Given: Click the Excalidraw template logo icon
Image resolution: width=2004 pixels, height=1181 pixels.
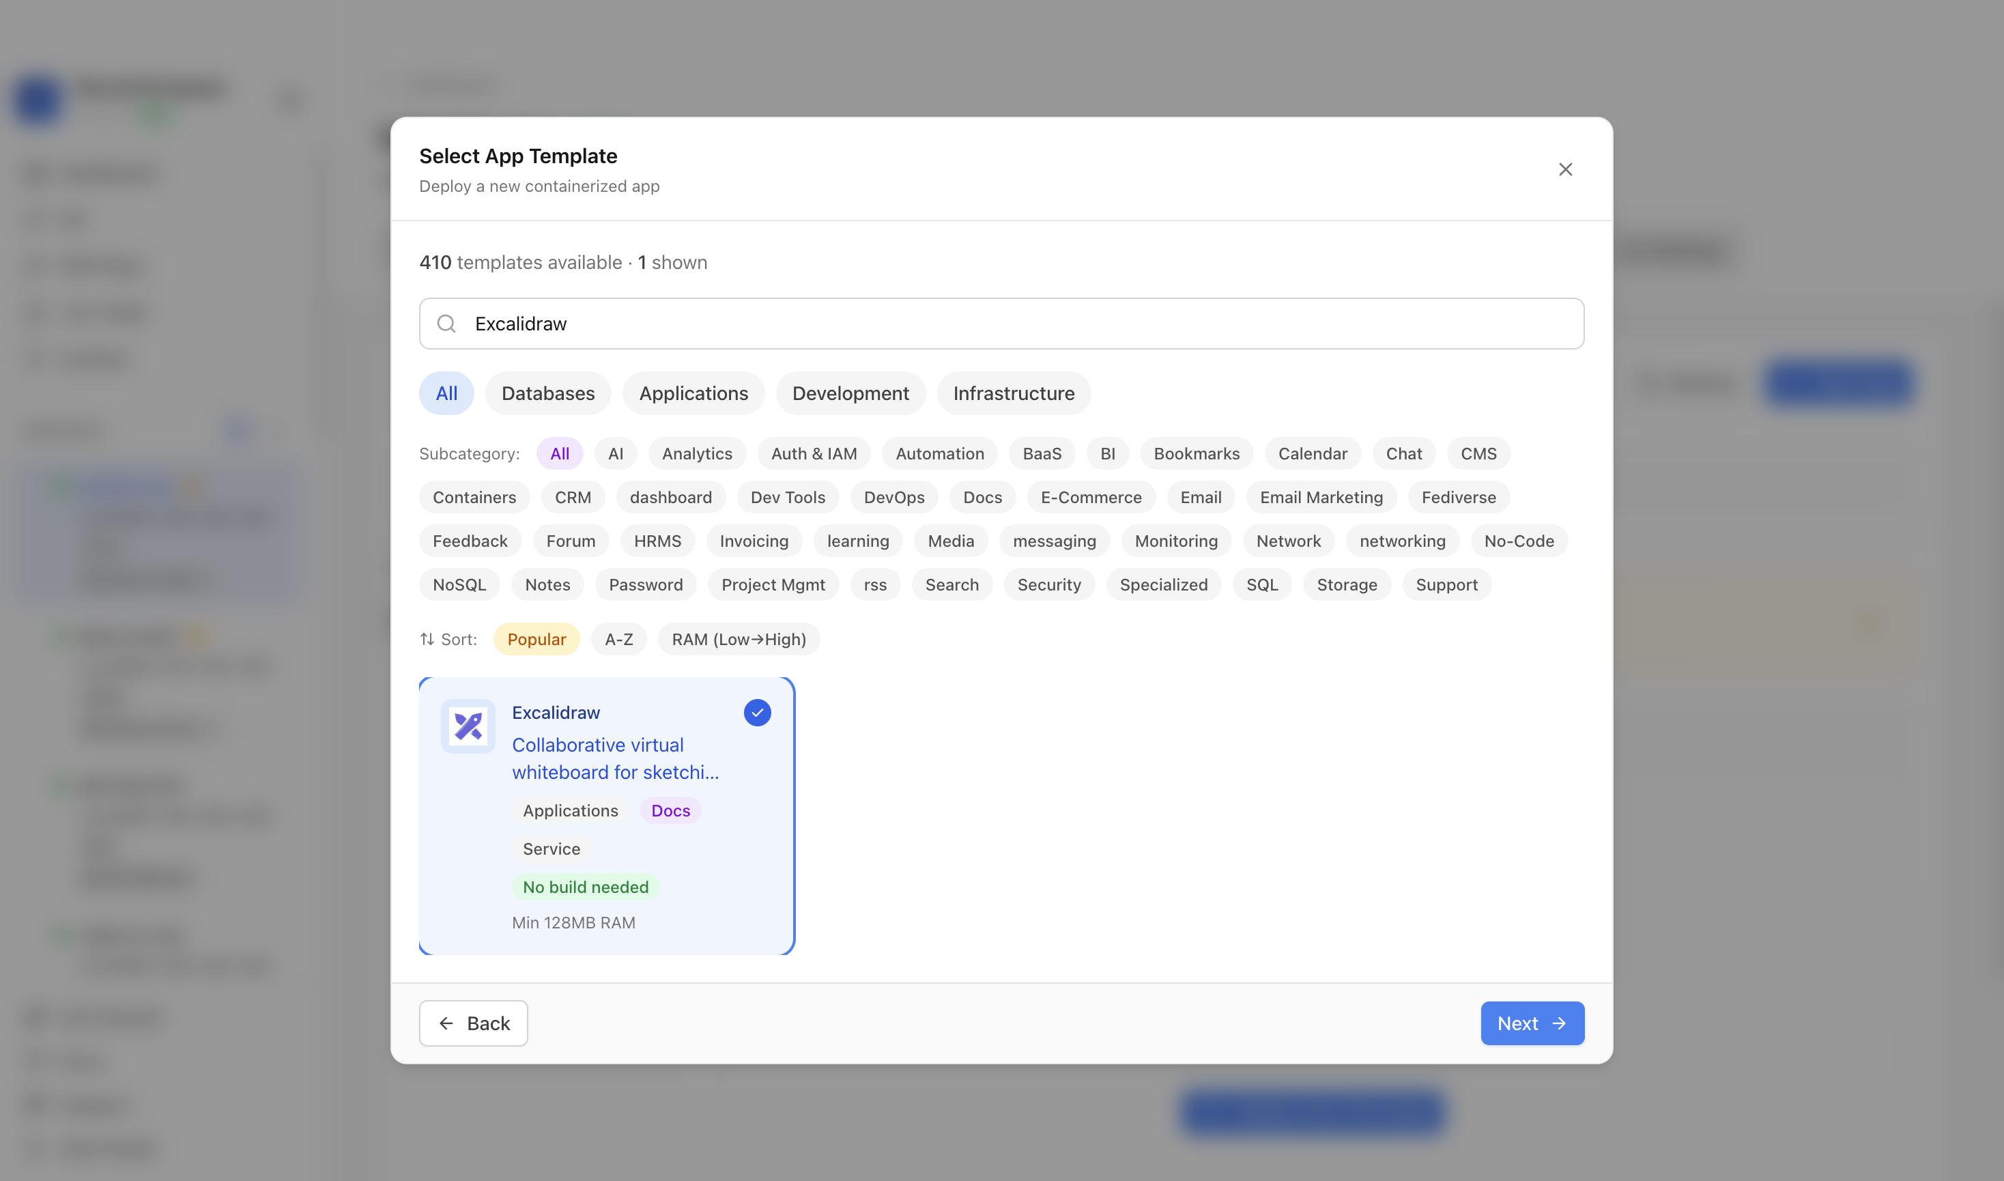Looking at the screenshot, I should (x=468, y=726).
